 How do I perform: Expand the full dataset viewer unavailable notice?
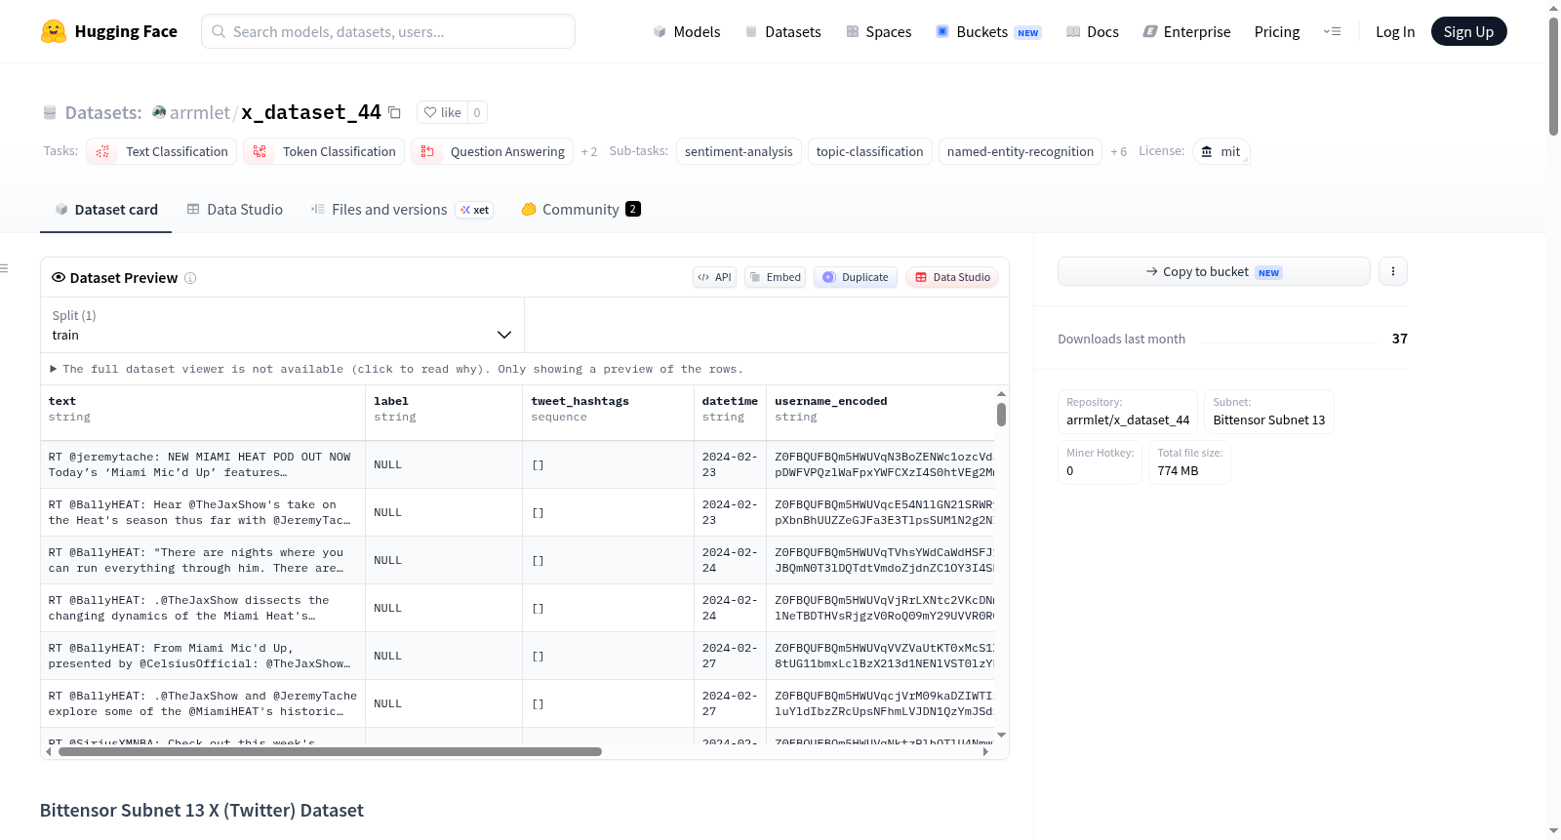(x=396, y=369)
